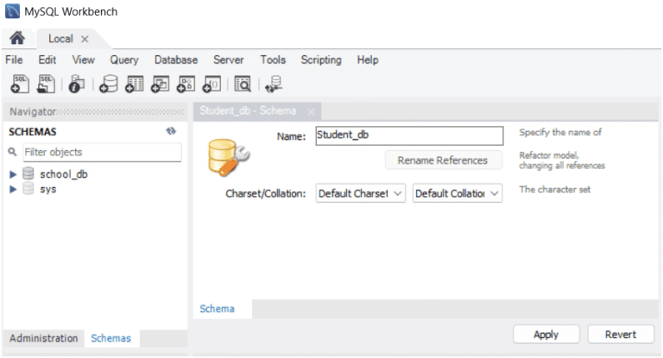Open the Database menu
The width and height of the screenshot is (663, 358).
pos(176,60)
